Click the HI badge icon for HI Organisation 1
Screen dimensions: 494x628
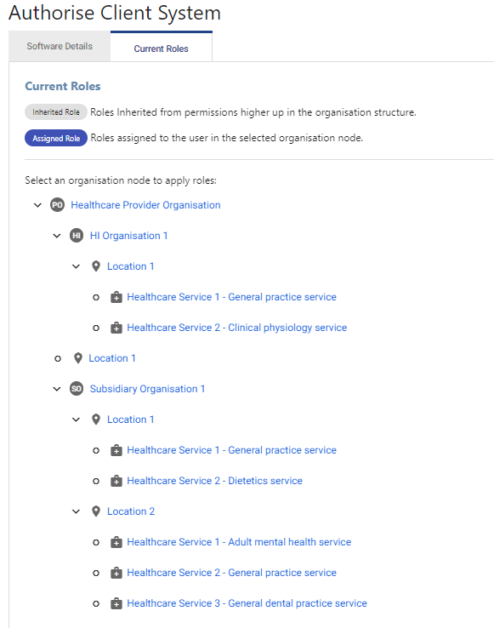pos(77,236)
